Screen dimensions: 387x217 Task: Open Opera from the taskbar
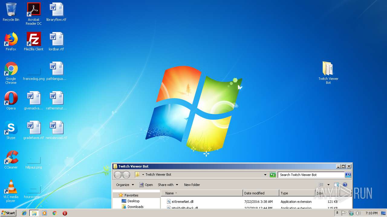click(x=65, y=213)
